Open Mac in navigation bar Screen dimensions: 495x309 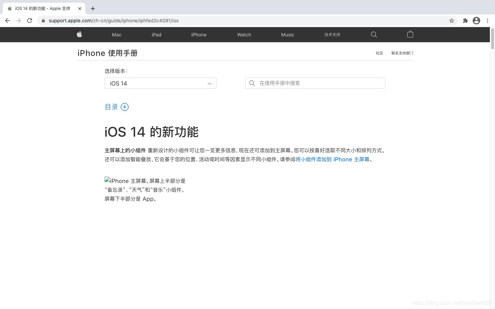coord(117,35)
